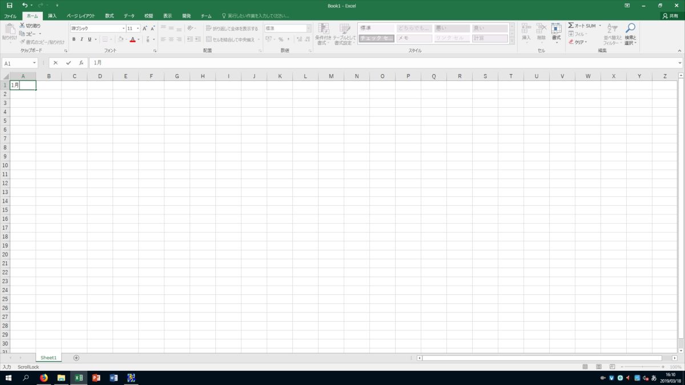
Task: Add a new sheet with the plus button
Action: [76, 358]
